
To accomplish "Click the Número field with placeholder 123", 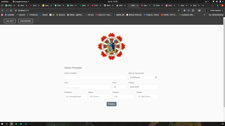I will pyautogui.click(x=123, y=96).
